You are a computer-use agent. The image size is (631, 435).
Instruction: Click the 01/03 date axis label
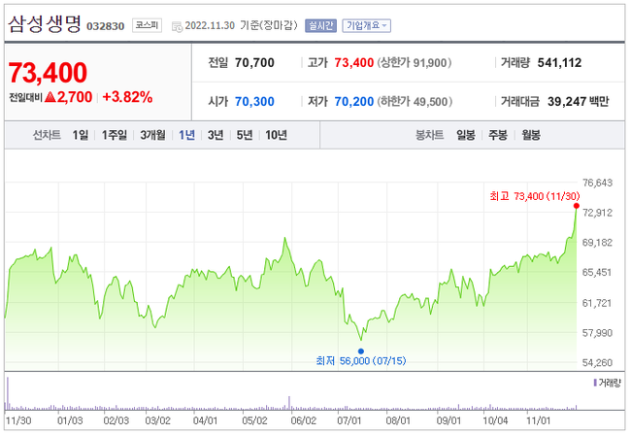pos(70,420)
